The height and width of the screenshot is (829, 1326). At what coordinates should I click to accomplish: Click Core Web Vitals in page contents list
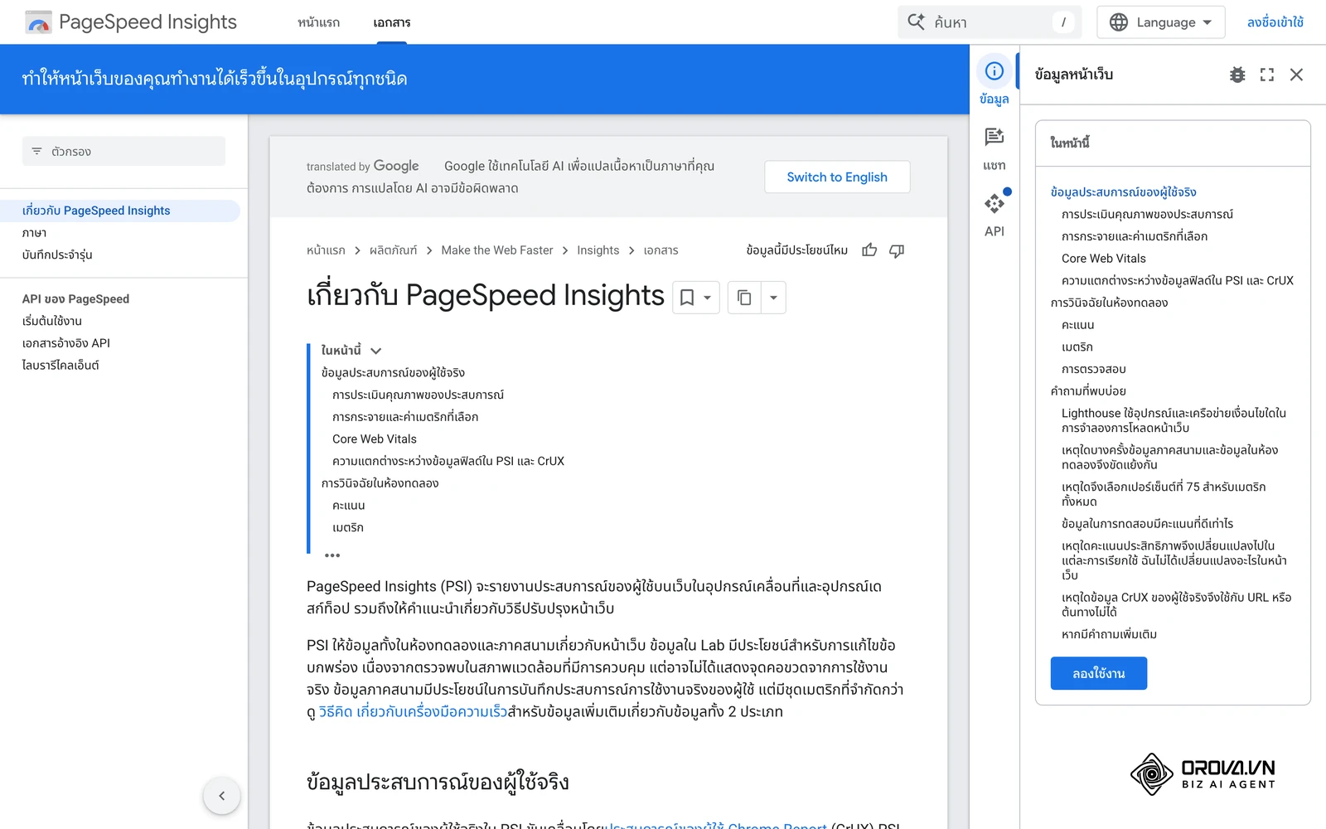[x=375, y=439]
